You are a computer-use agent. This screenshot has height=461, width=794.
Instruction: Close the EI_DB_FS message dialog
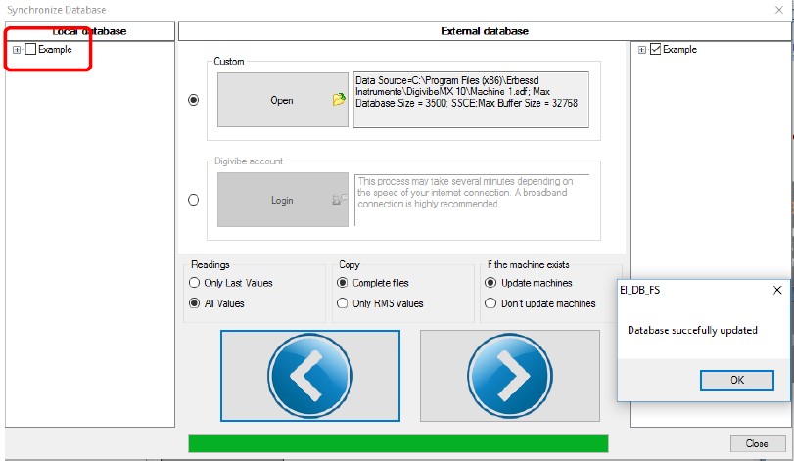tap(777, 290)
